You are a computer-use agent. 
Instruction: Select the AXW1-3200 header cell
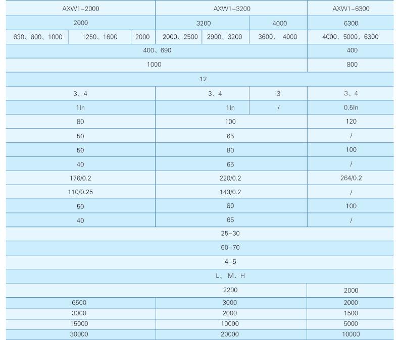click(x=231, y=9)
